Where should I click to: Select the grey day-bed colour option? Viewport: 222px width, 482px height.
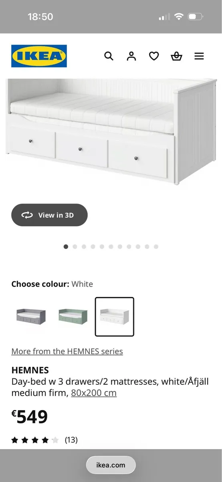[31, 317]
